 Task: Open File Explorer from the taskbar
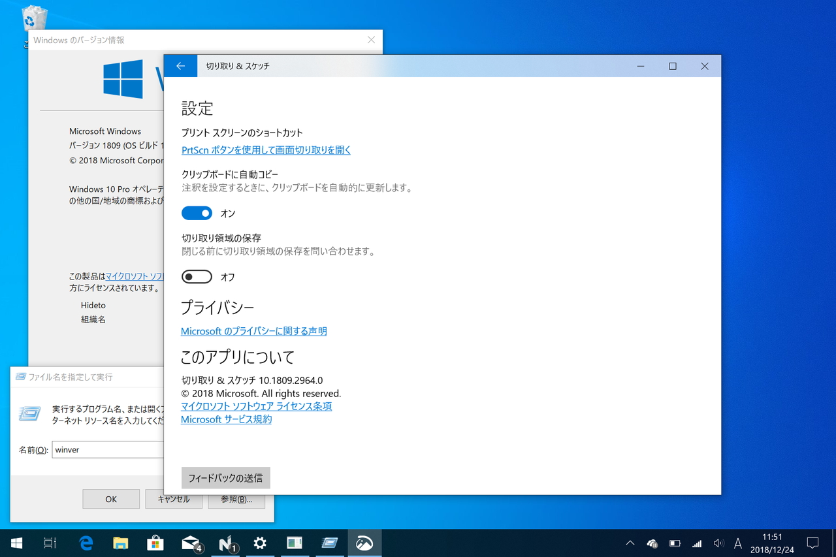point(121,543)
